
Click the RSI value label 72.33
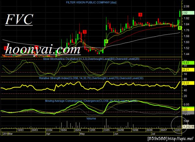[188, 83]
